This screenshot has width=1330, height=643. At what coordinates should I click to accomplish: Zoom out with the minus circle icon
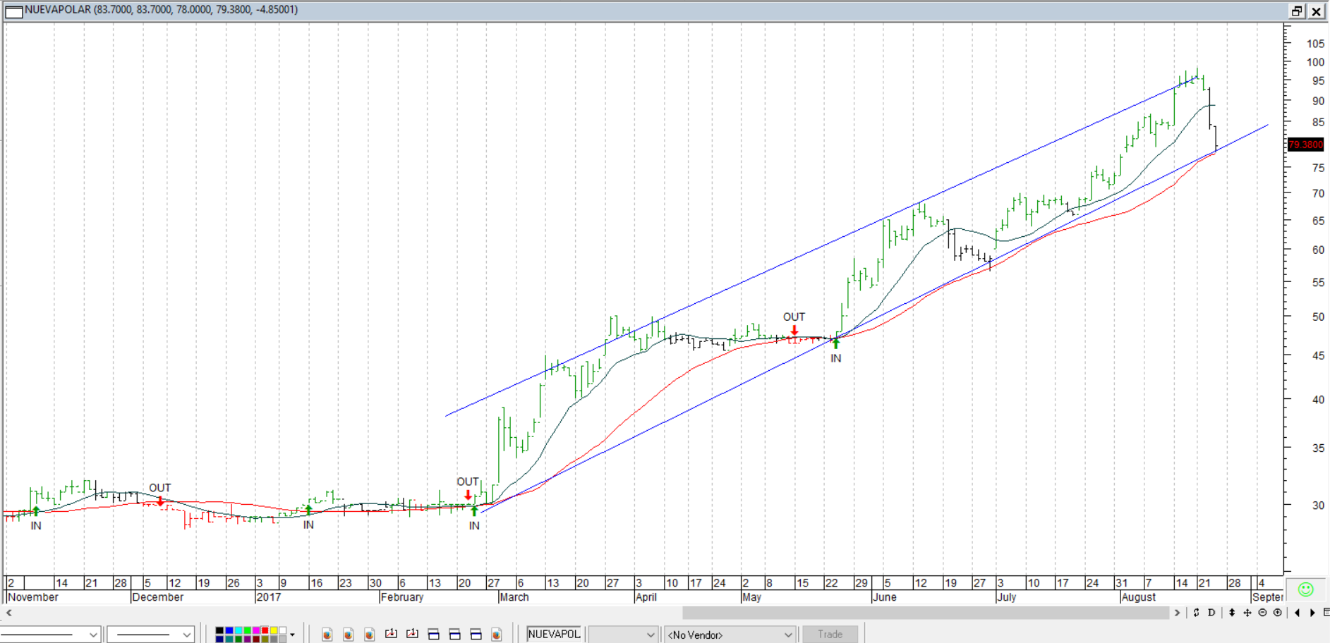[1263, 613]
